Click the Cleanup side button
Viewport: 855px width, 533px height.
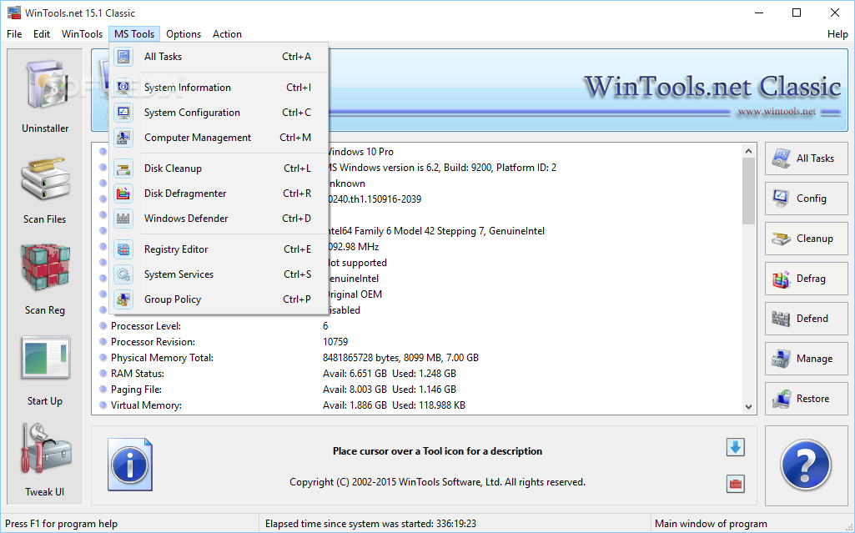coord(806,239)
